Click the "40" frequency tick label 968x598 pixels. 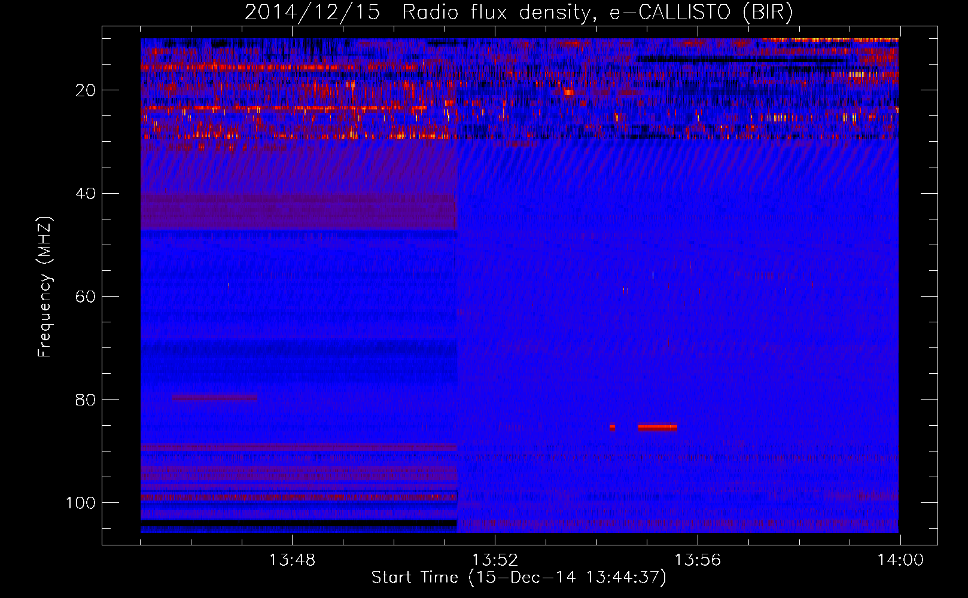86,194
